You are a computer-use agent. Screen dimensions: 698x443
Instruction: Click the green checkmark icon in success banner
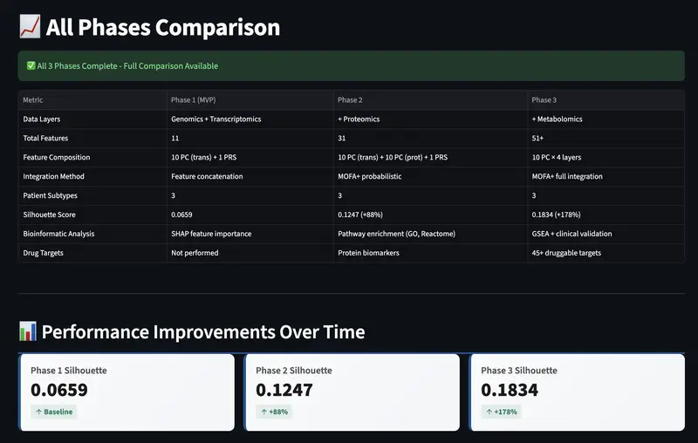click(x=31, y=65)
